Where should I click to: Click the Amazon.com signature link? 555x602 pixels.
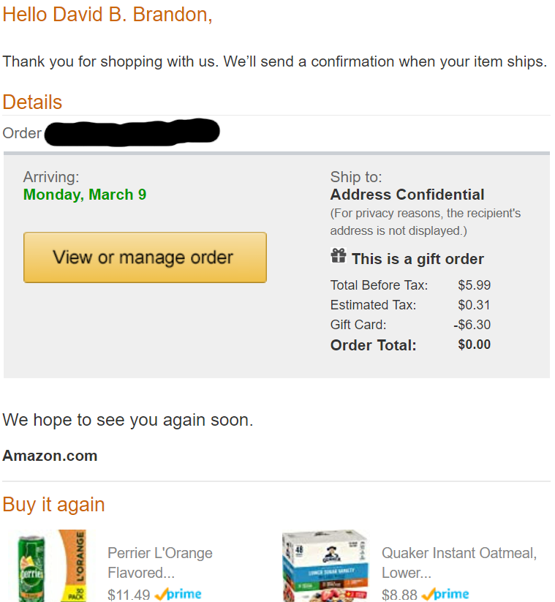point(49,455)
